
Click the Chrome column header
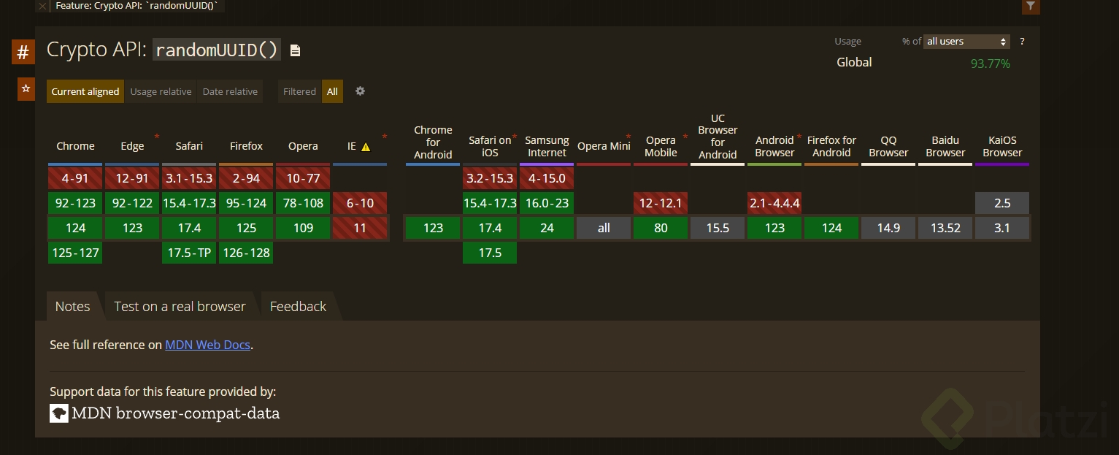point(75,146)
